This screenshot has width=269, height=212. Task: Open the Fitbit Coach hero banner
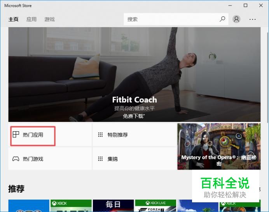pos(134,75)
